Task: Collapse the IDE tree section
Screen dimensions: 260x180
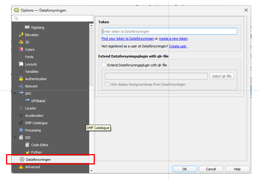Action: point(15,137)
